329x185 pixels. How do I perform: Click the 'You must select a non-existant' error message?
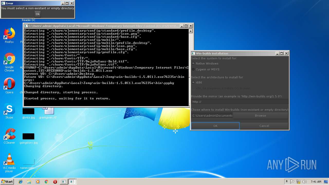tap(38, 8)
